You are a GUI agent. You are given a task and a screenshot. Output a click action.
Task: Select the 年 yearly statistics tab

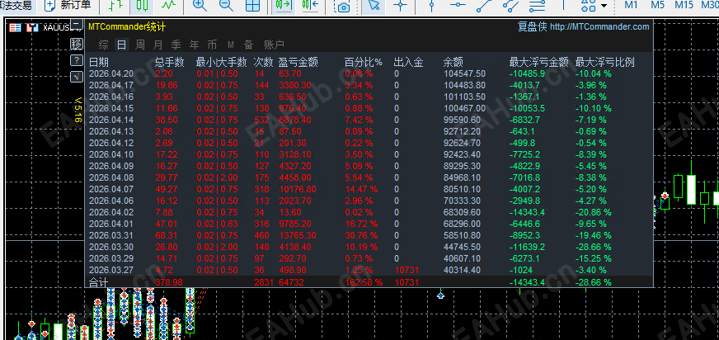pyautogui.click(x=194, y=45)
